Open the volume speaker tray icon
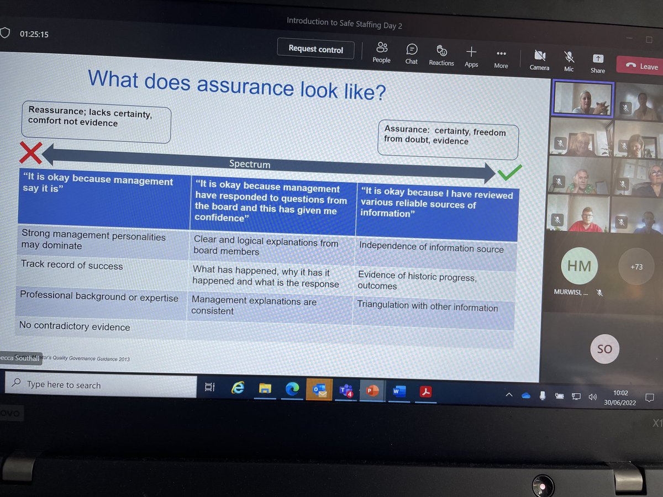The width and height of the screenshot is (663, 497). pyautogui.click(x=593, y=396)
